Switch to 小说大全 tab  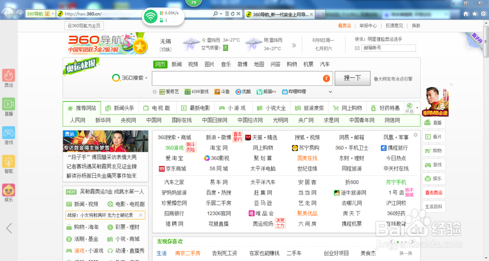click(x=271, y=108)
